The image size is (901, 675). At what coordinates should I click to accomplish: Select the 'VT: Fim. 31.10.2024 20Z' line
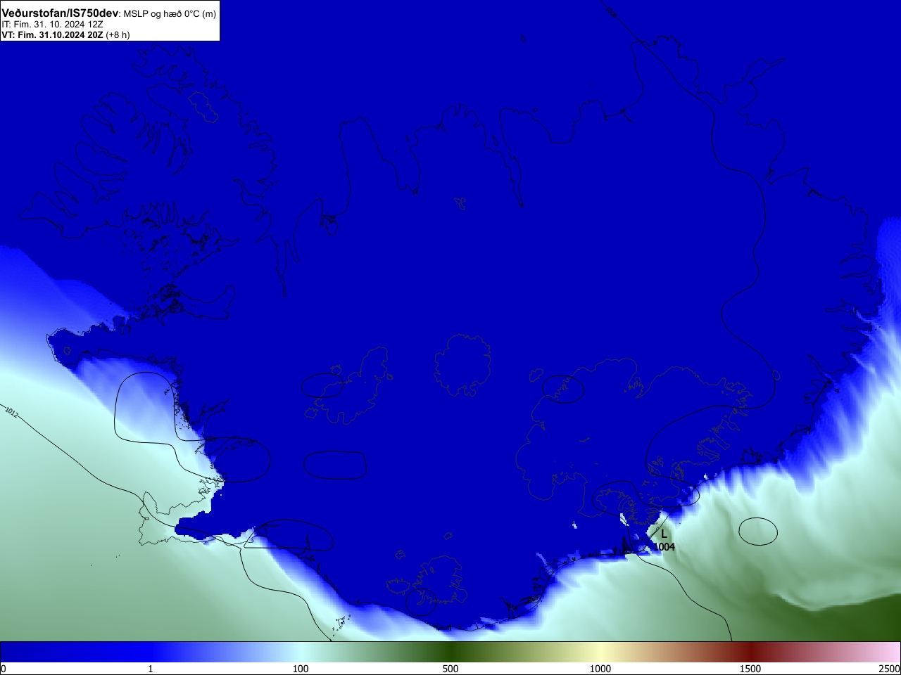pyautogui.click(x=52, y=34)
